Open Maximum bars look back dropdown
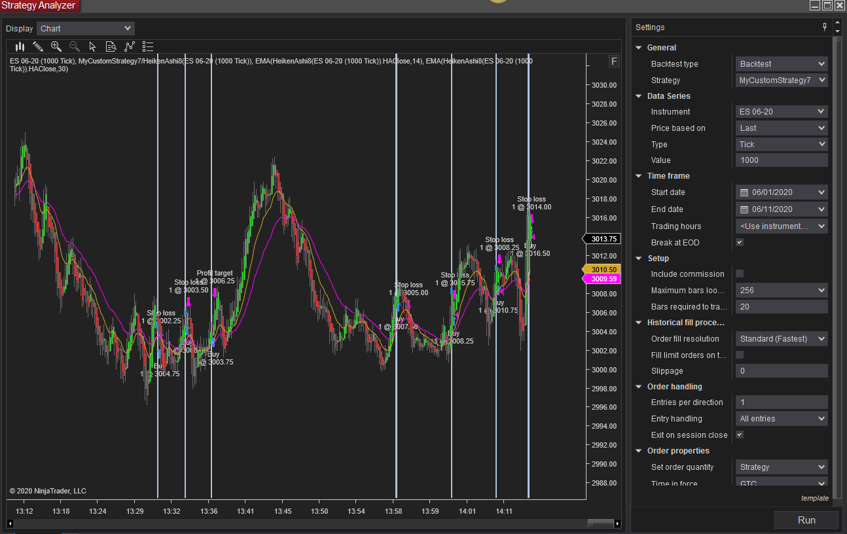Screen dimensions: 847x534 782,290
